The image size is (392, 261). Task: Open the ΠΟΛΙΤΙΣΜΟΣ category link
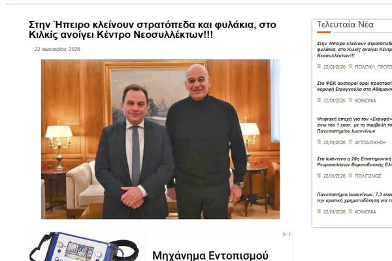pos(368,176)
